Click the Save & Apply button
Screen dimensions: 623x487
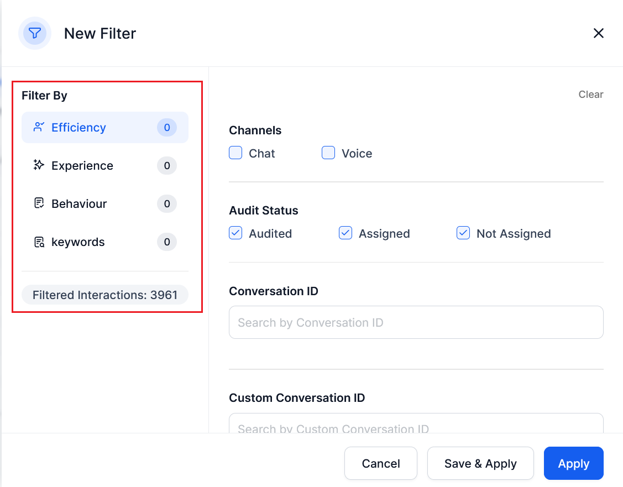pyautogui.click(x=480, y=463)
